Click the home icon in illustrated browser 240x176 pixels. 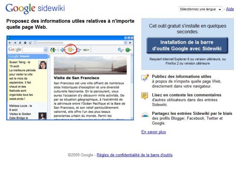click(x=20, y=43)
